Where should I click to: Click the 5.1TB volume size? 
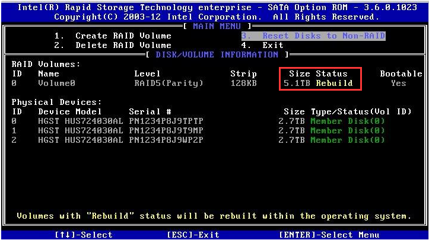pyautogui.click(x=297, y=84)
